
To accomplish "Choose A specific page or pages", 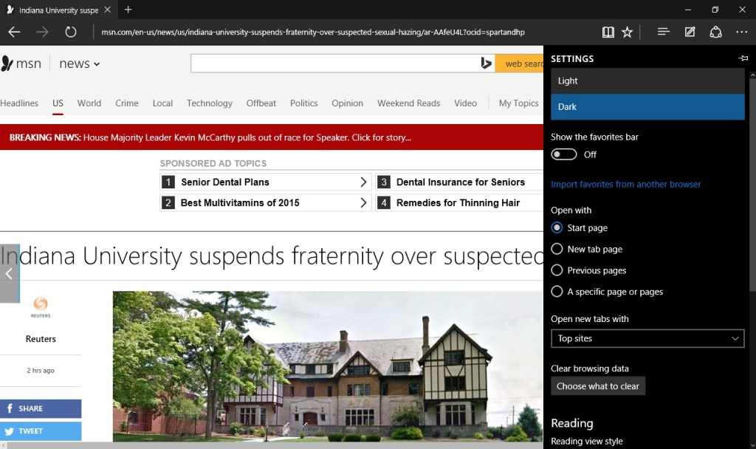I will click(x=557, y=292).
